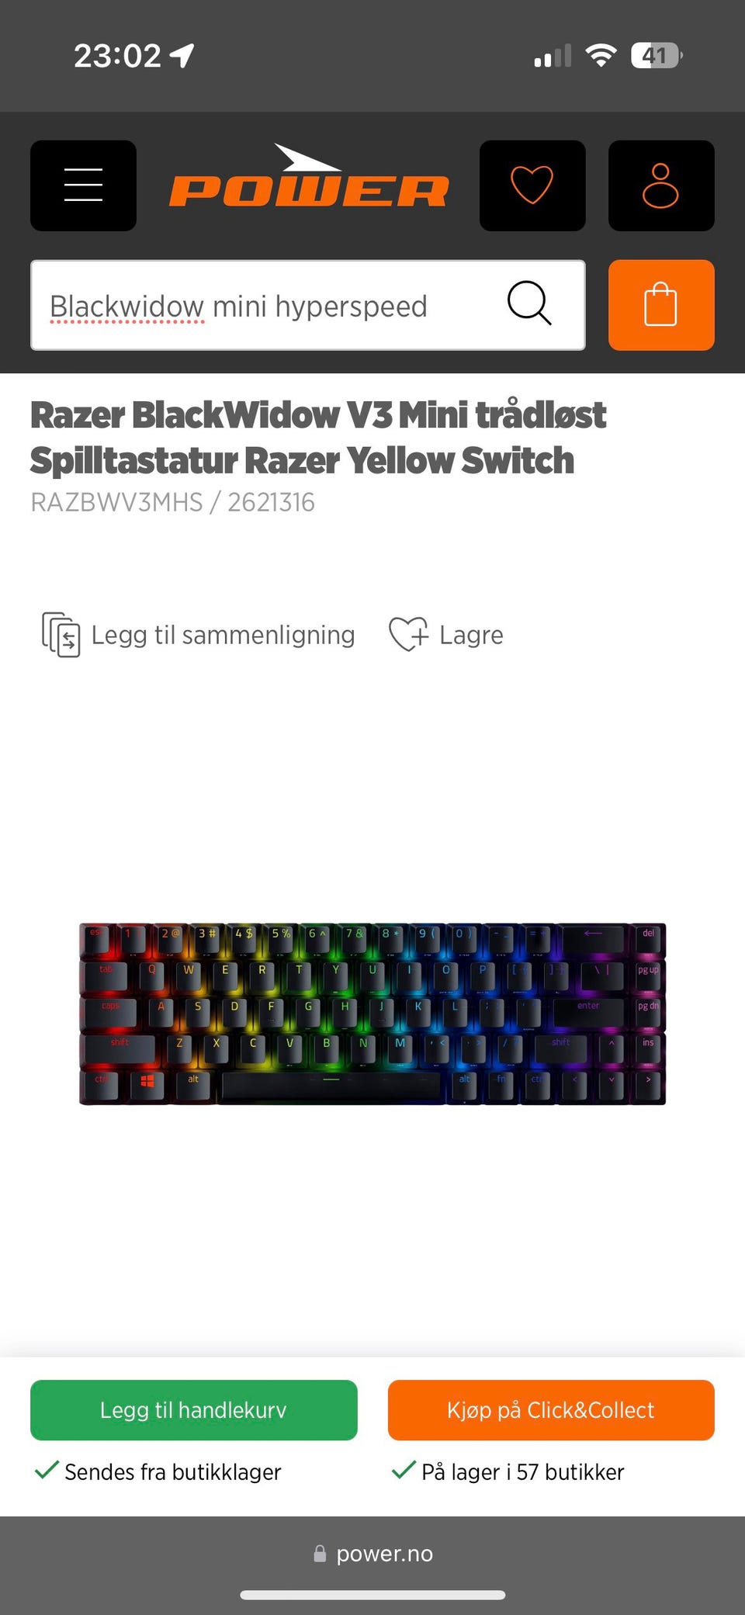Screen dimensions: 745x1615
Task: Tap Sendes fra butikklager text
Action: [172, 1471]
